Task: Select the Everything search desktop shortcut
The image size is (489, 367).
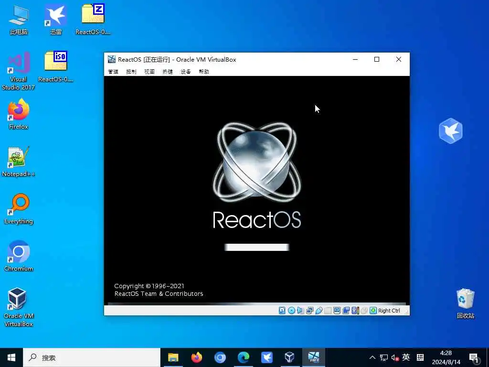Action: (x=19, y=209)
